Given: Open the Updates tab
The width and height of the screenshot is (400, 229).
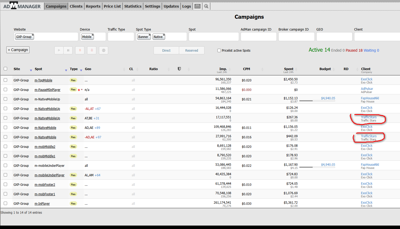Looking at the screenshot, I should [171, 6].
